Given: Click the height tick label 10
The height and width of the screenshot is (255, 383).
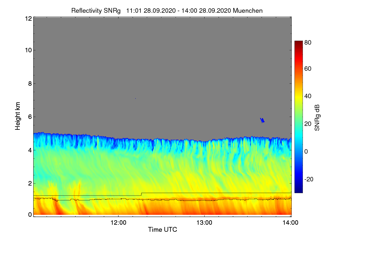Looking at the screenshot, I should (28, 50).
